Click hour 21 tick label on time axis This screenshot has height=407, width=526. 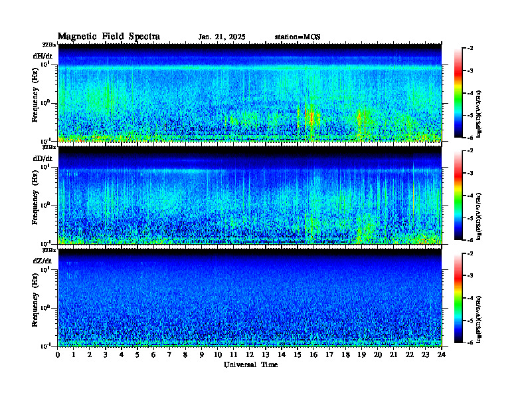click(x=393, y=355)
